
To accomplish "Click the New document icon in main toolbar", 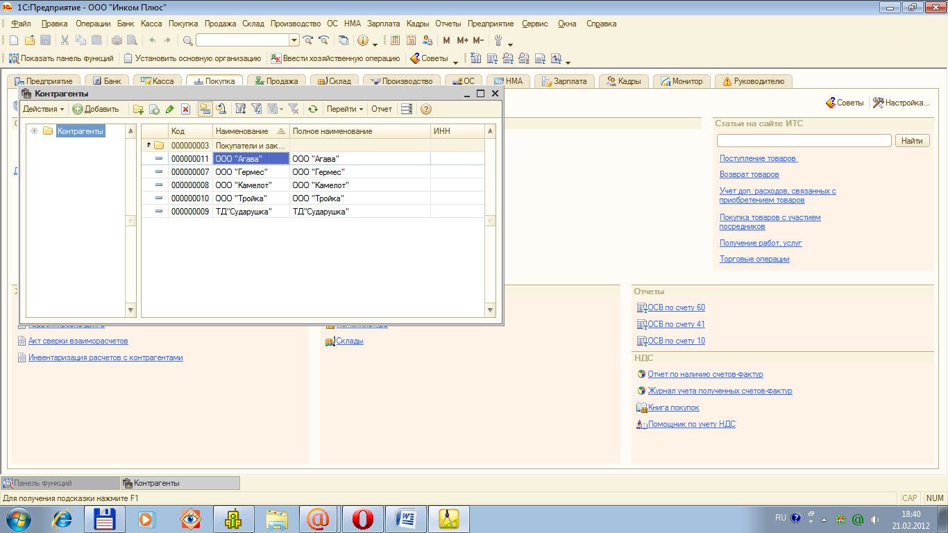I will coord(13,40).
